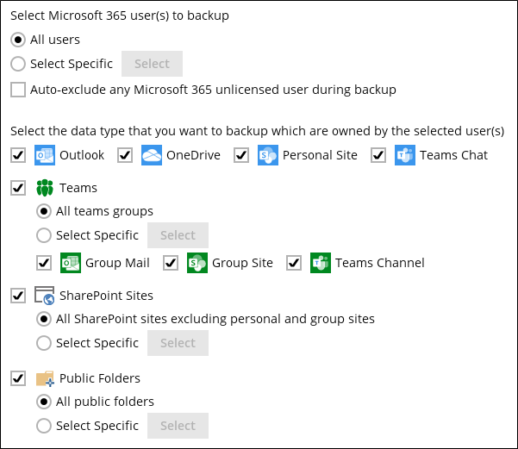Viewport: 518px width, 449px height.
Task: Choose Select Specific radio for users
Action: coord(18,64)
